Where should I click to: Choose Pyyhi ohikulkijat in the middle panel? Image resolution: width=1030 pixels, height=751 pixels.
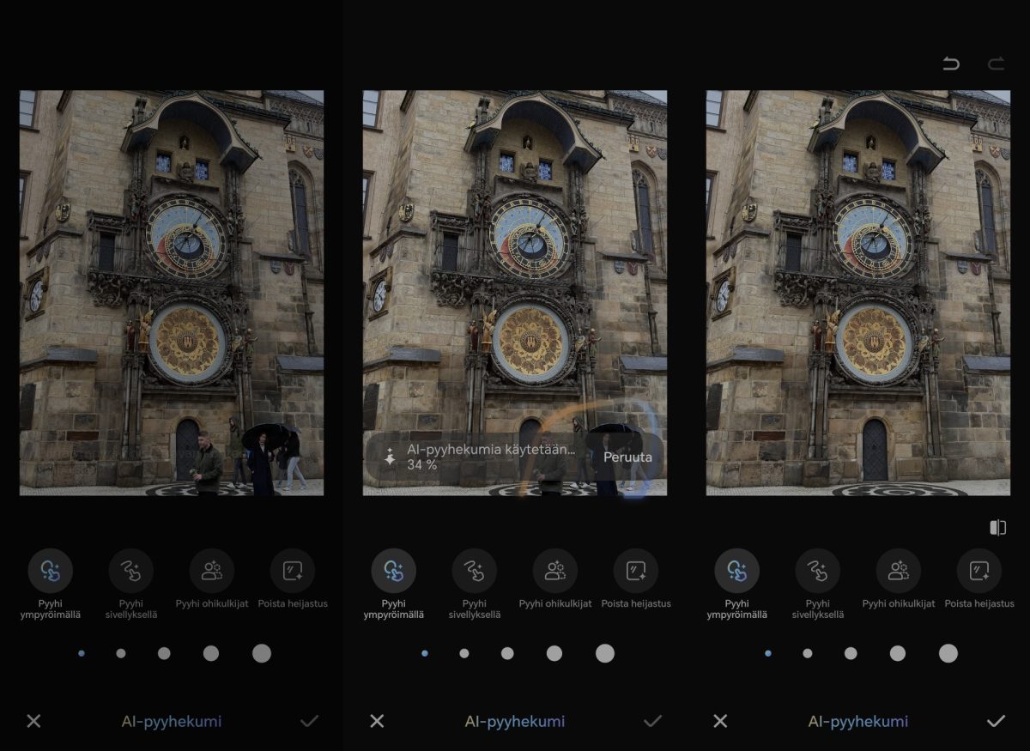(x=554, y=571)
